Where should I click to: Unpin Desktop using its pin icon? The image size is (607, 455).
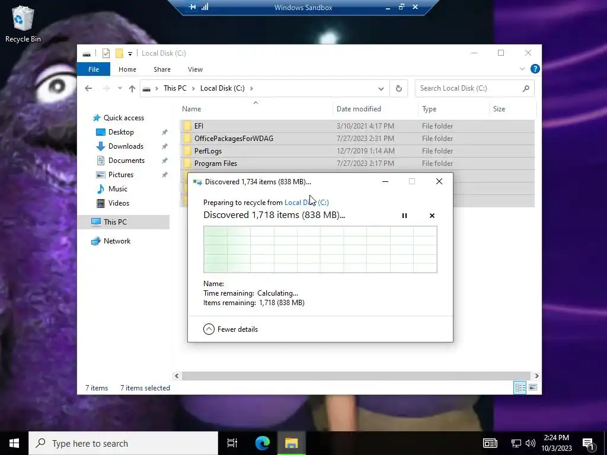click(165, 132)
